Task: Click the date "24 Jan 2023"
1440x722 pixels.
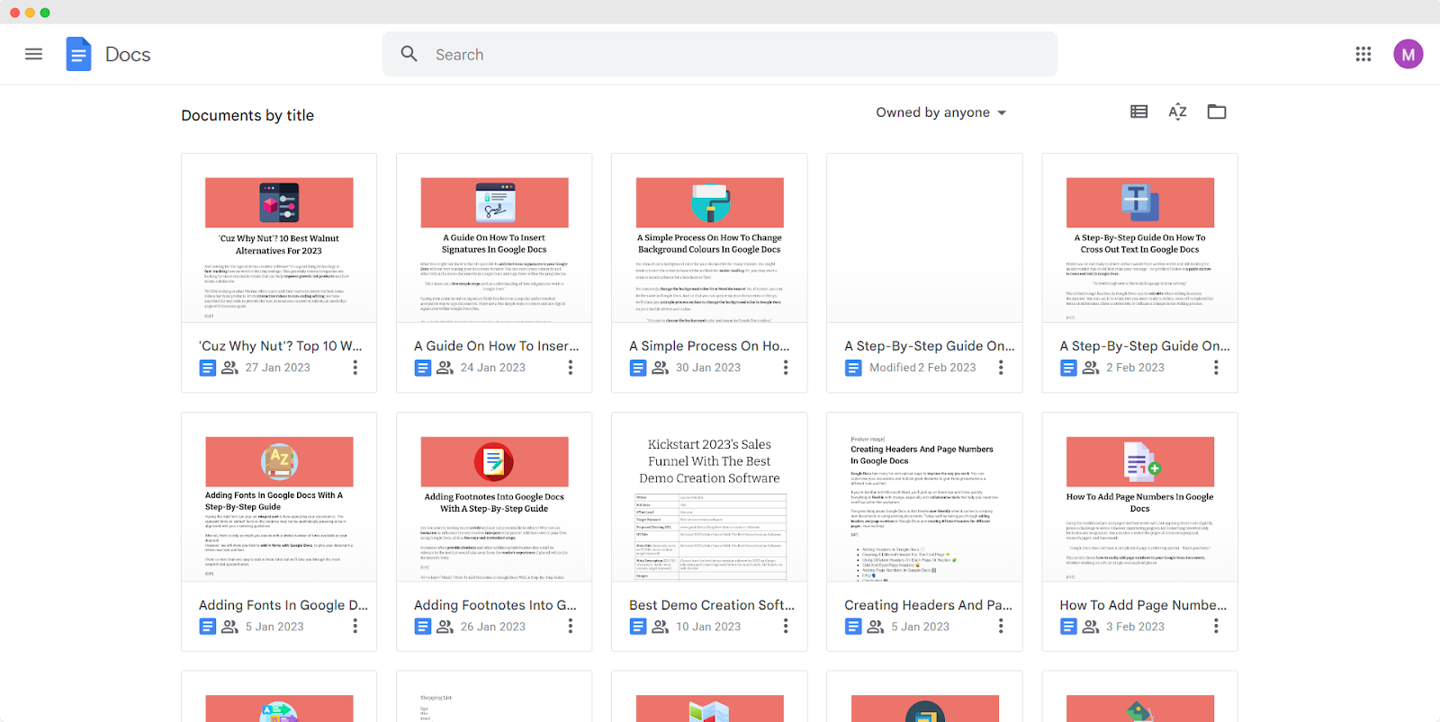Action: (x=493, y=368)
